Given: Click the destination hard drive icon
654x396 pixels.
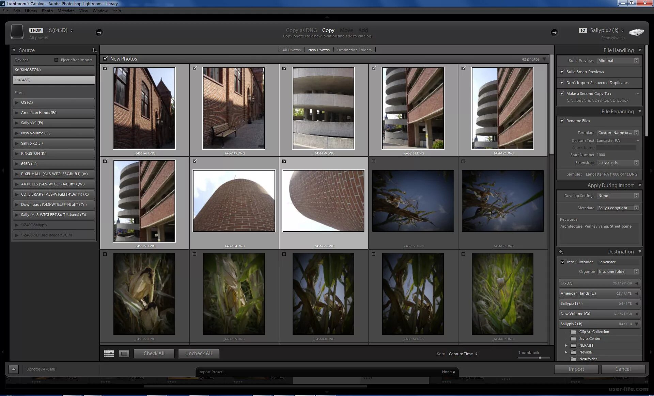Looking at the screenshot, I should pyautogui.click(x=636, y=32).
